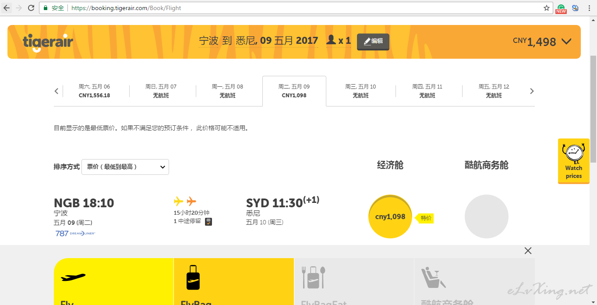
Task: Open the Watch prices widget
Action: pos(573,161)
